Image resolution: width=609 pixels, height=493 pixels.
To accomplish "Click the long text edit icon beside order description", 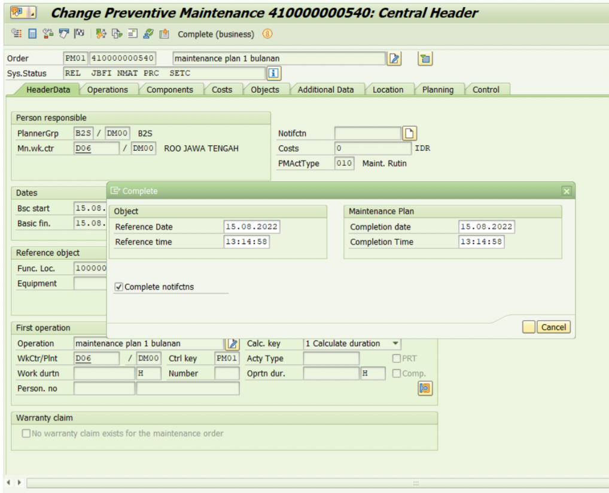I will [x=394, y=58].
